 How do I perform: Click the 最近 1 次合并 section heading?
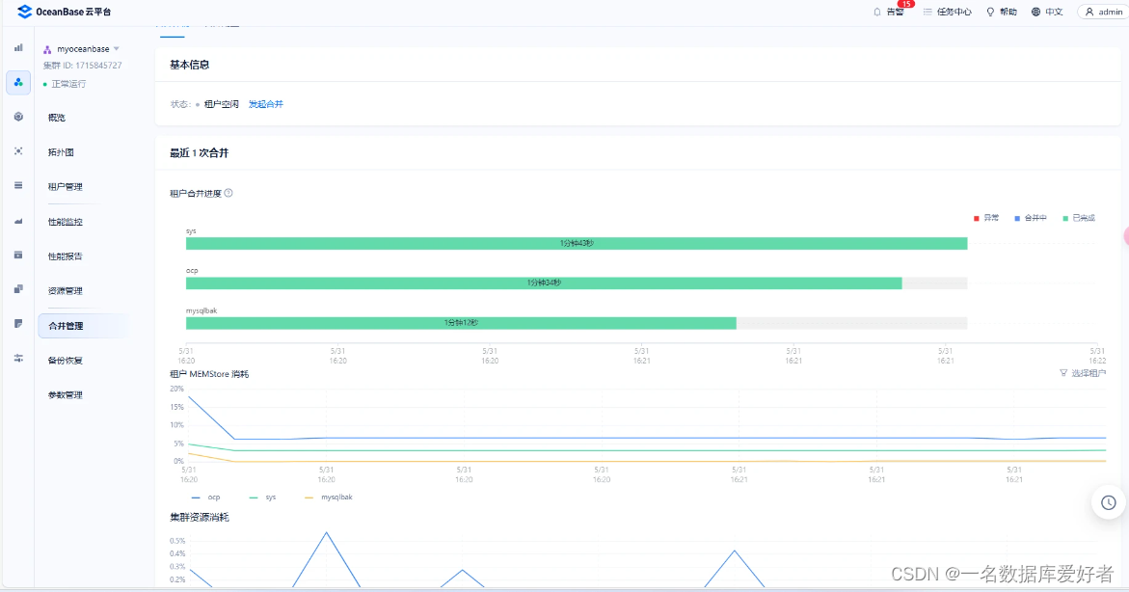point(199,152)
